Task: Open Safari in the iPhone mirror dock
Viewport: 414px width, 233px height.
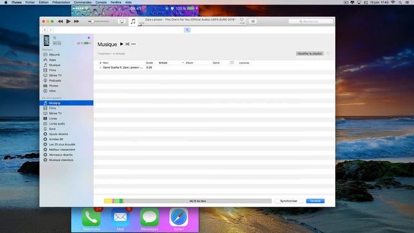Action: pos(179,217)
